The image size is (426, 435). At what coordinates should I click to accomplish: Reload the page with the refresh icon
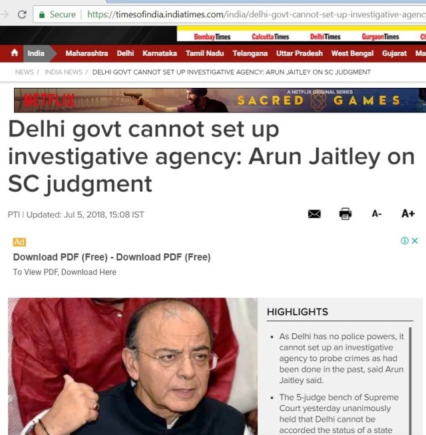click(22, 15)
